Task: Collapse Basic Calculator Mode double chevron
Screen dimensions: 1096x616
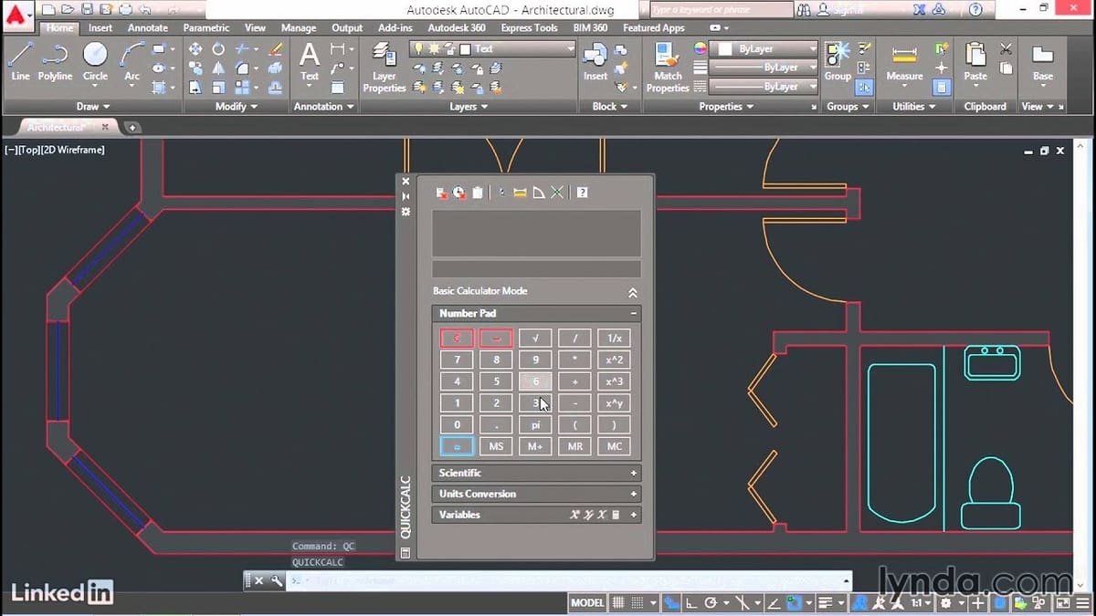Action: pyautogui.click(x=632, y=292)
